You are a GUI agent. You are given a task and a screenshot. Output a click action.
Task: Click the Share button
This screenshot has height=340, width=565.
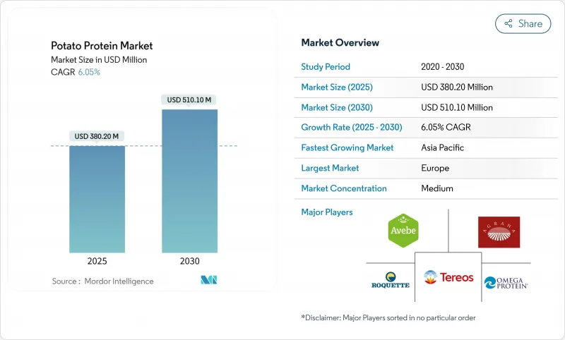(x=523, y=23)
